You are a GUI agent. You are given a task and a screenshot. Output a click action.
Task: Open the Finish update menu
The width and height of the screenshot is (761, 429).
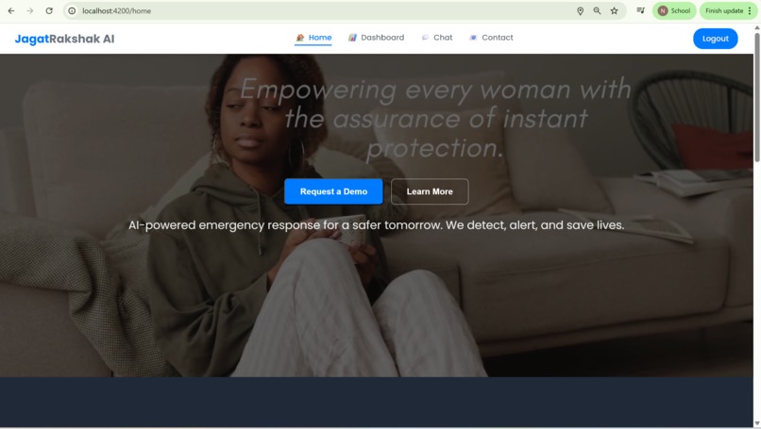729,10
